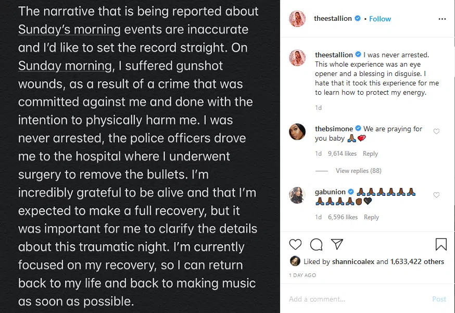Image resolution: width=455 pixels, height=313 pixels.
Task: Focus the Add a comment field
Action: (x=354, y=299)
